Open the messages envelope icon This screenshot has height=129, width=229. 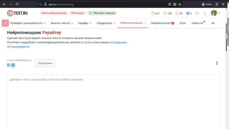[197, 13]
